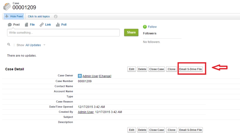Click the green Follow plus icon
This screenshot has width=240, height=134.
pos(145,27)
